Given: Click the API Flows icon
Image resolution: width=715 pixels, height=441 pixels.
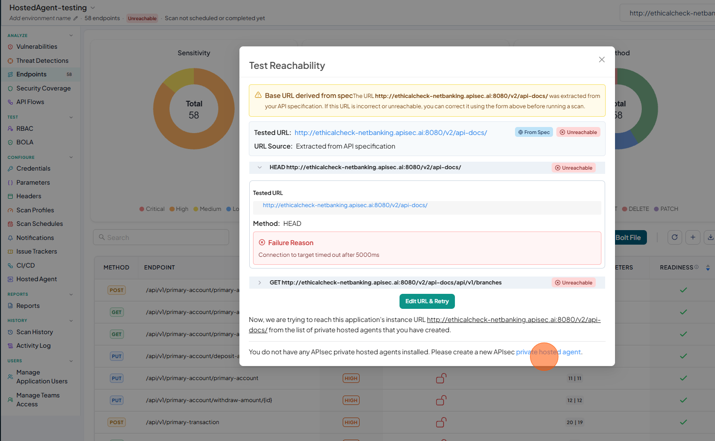Looking at the screenshot, I should 10,102.
